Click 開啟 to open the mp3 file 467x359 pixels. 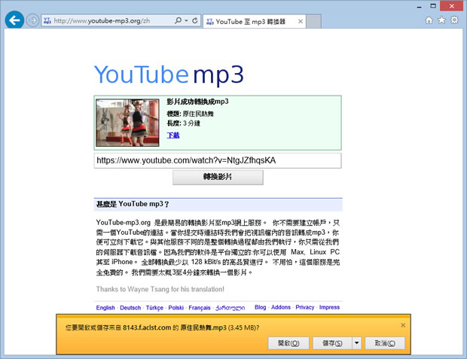point(288,342)
